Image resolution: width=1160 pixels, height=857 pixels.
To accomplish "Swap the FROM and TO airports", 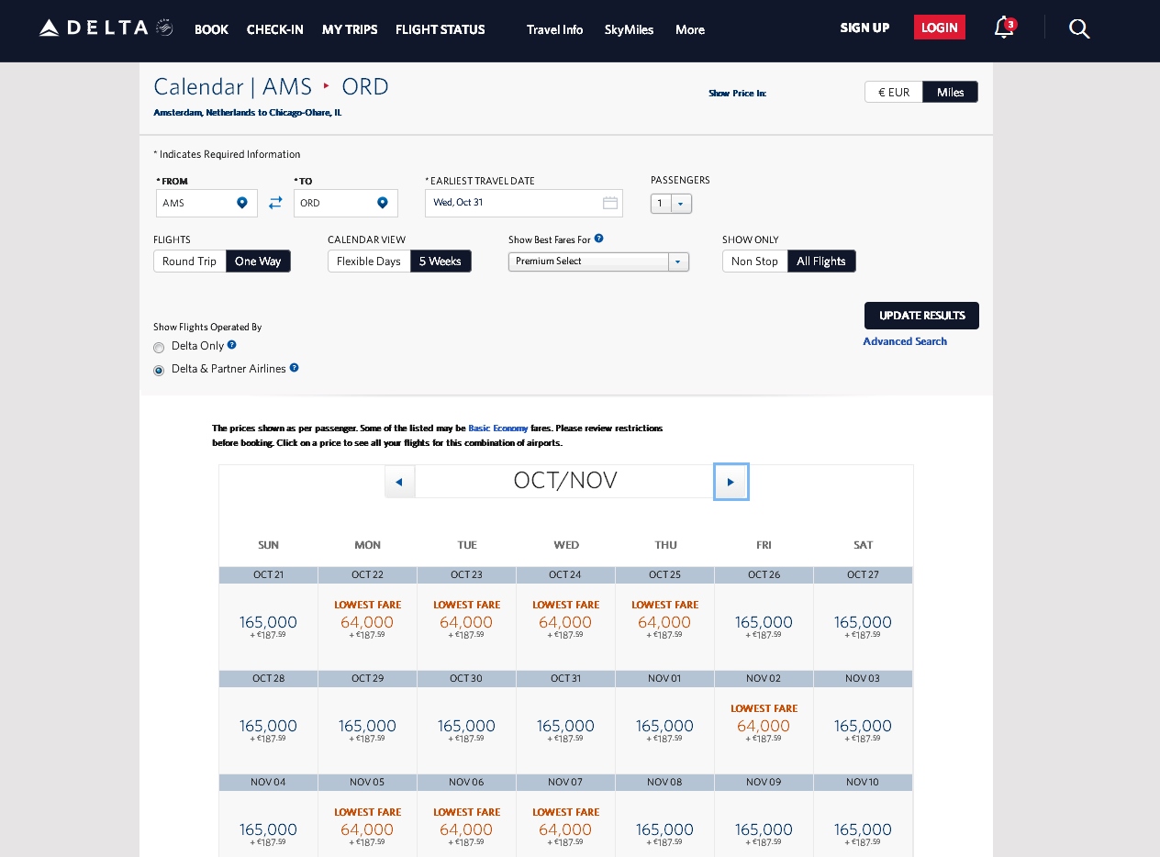I will click(x=275, y=203).
